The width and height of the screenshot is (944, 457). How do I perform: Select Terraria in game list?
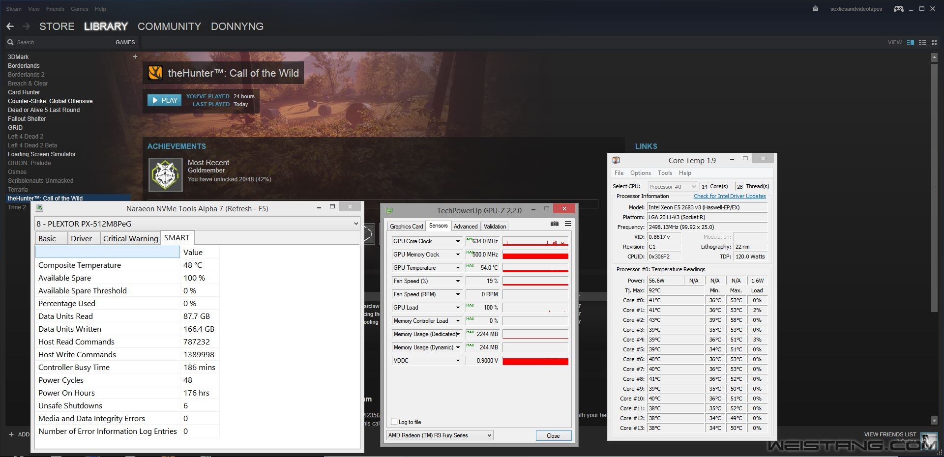(x=18, y=190)
